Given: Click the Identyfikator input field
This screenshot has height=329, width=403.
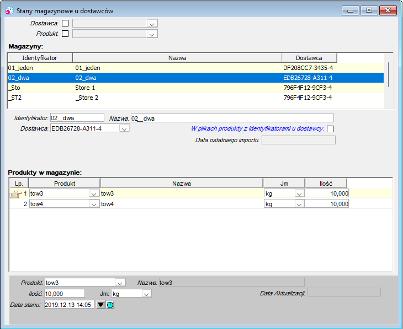Looking at the screenshot, I should tap(77, 118).
